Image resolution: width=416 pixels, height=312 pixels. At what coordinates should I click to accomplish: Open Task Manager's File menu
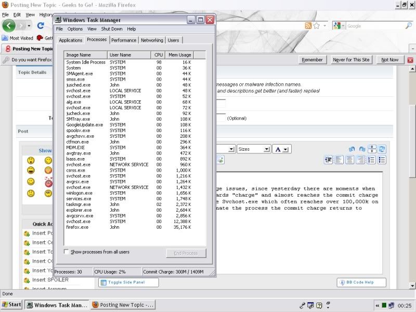(x=59, y=29)
